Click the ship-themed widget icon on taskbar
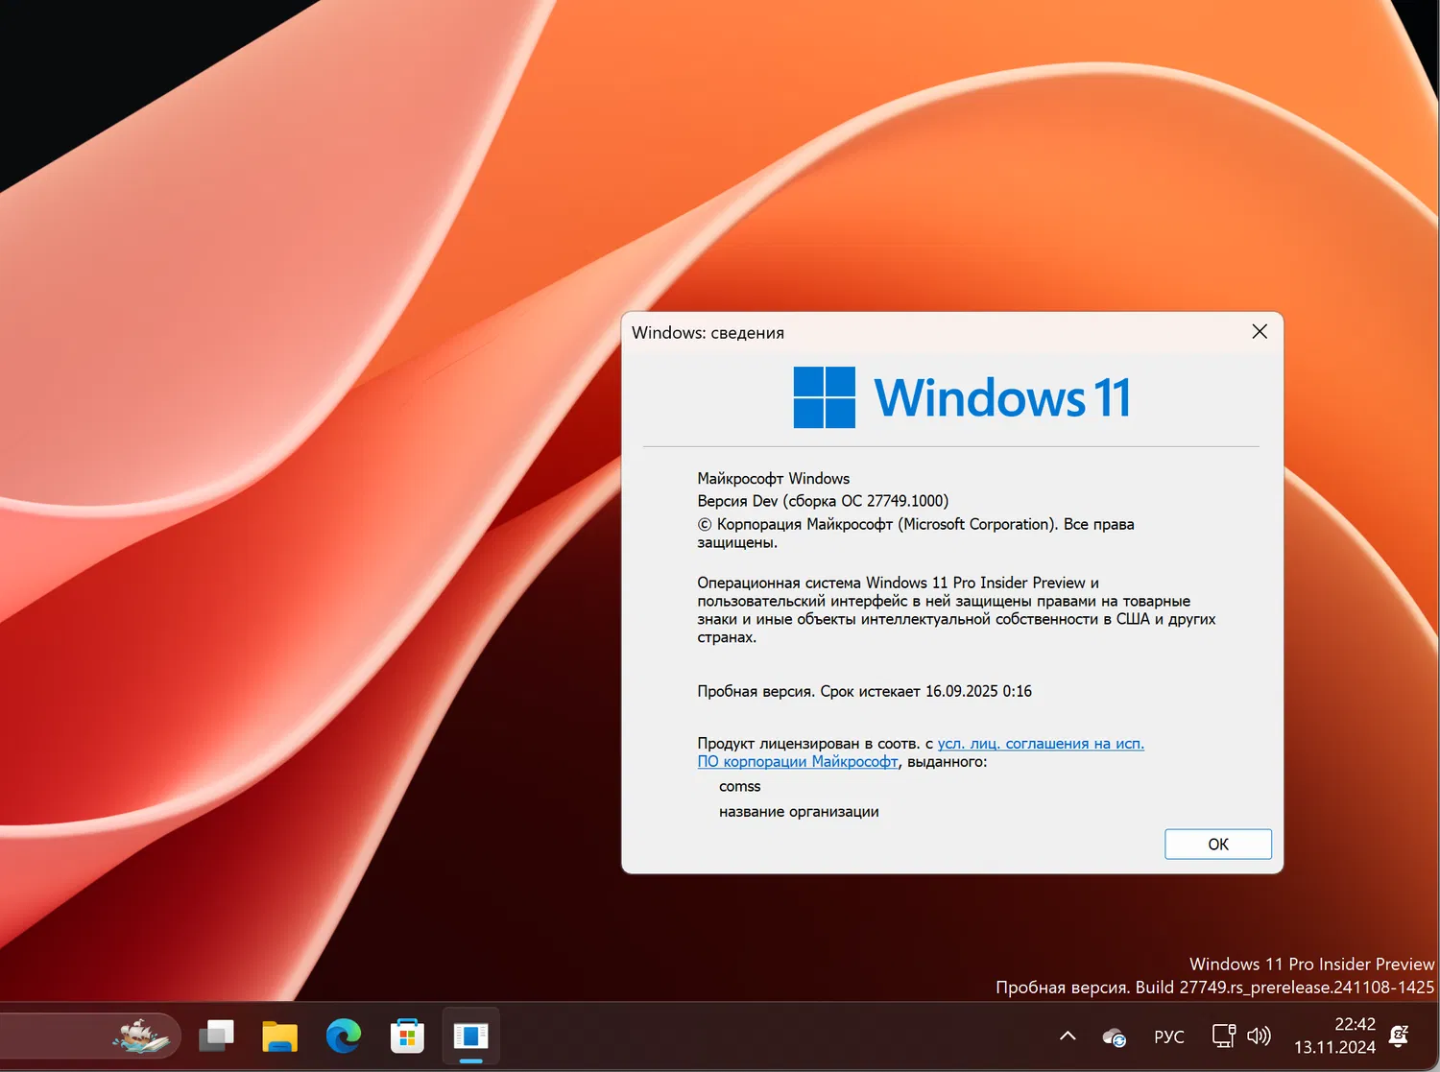The width and height of the screenshot is (1440, 1072). tap(142, 1036)
